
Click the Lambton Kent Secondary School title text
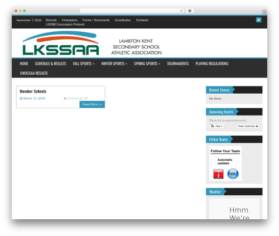coord(136,47)
